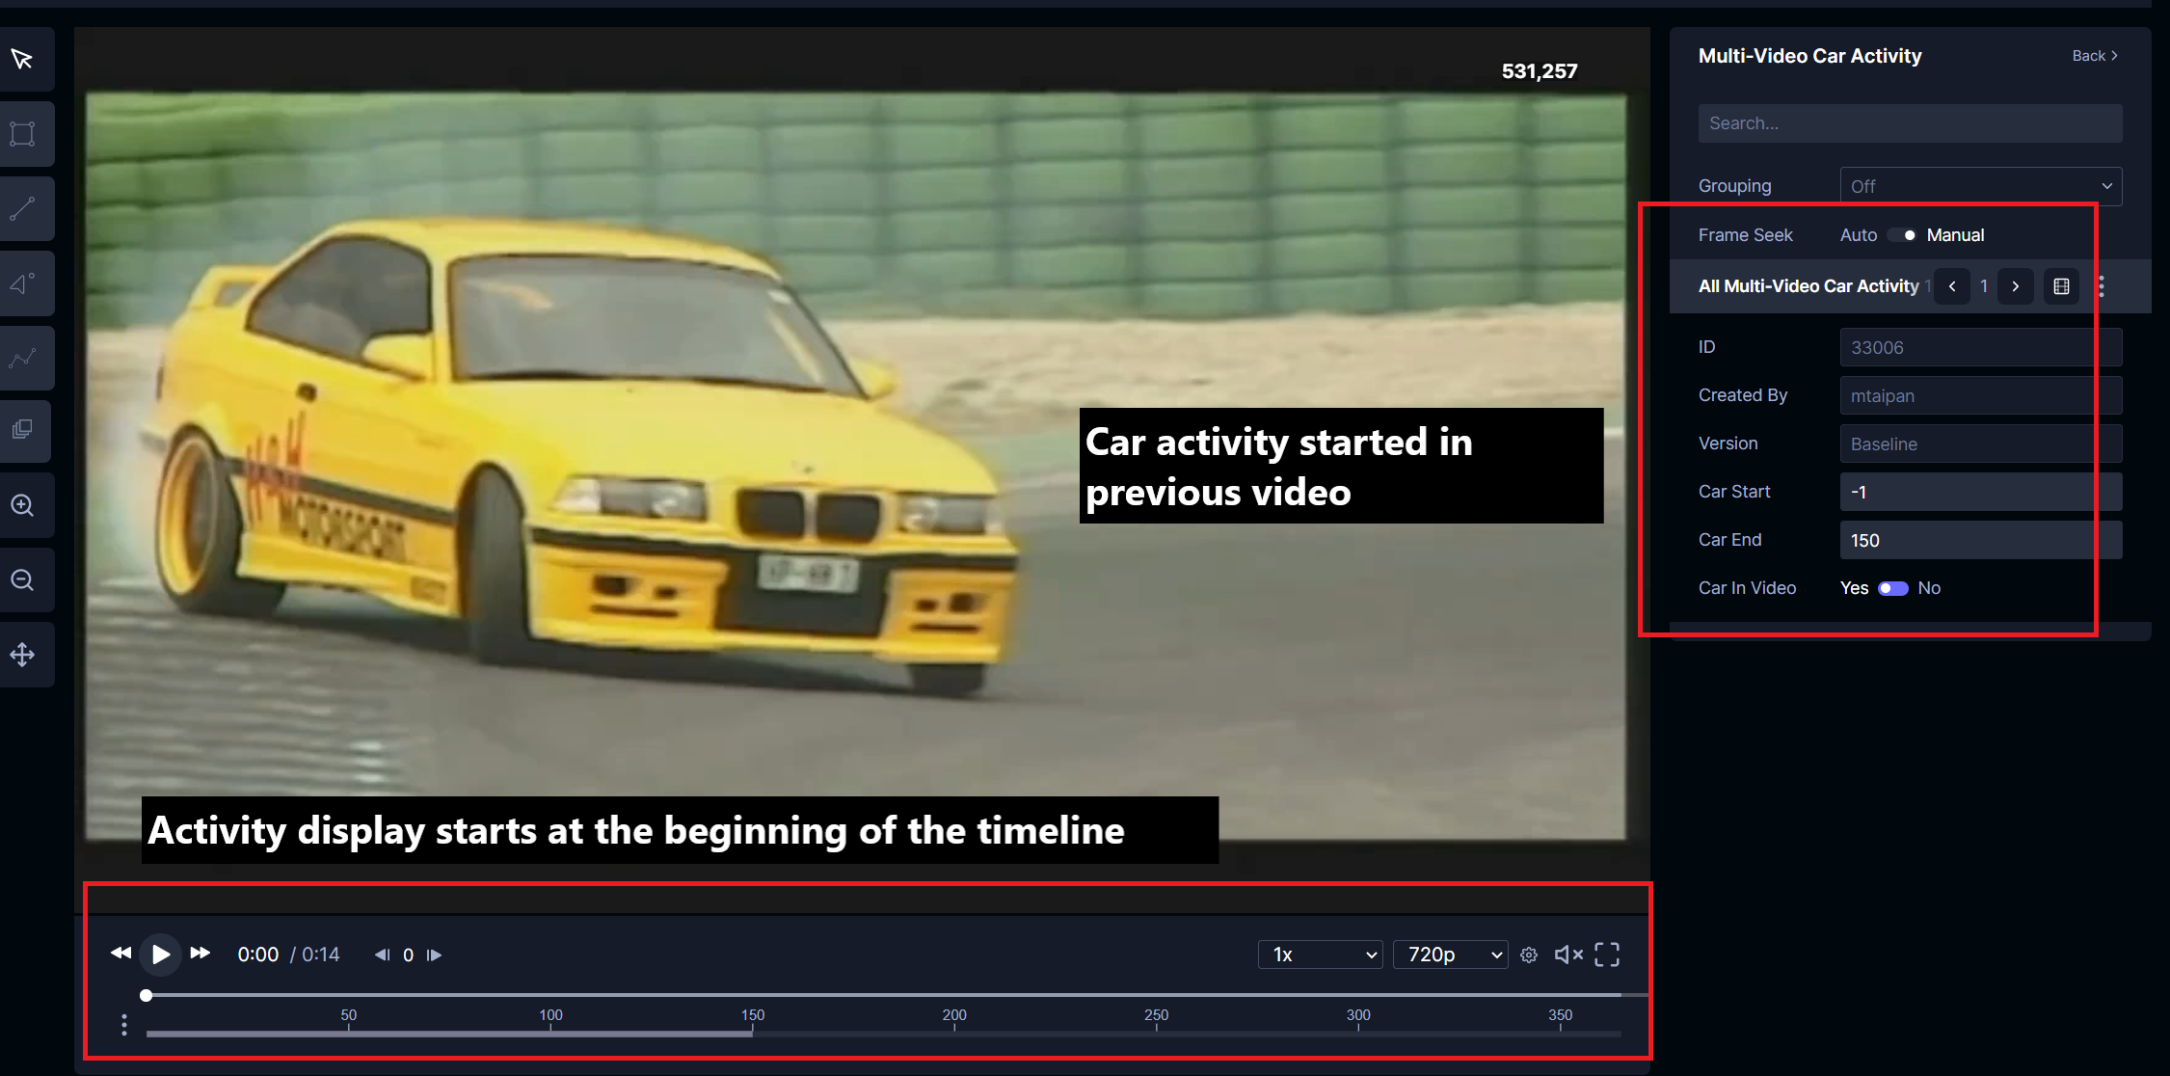Toggle the Car In Video switch
2170x1076 pixels.
pos(1892,588)
